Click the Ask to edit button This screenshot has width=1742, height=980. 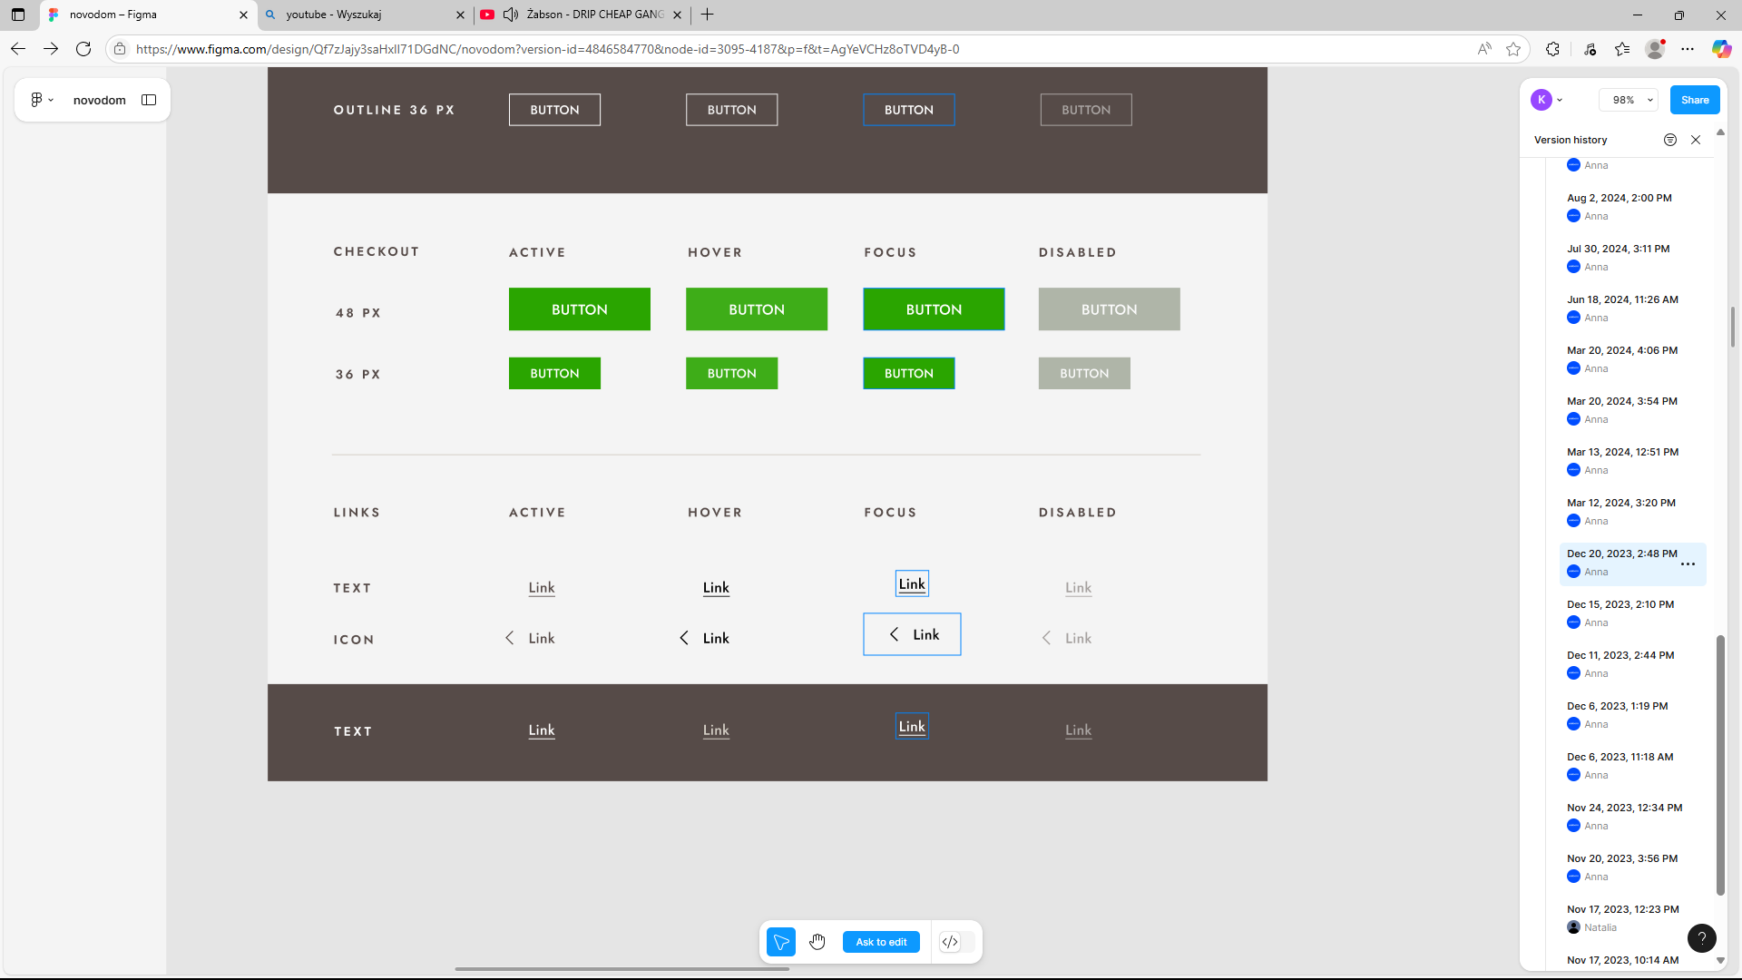point(880,942)
